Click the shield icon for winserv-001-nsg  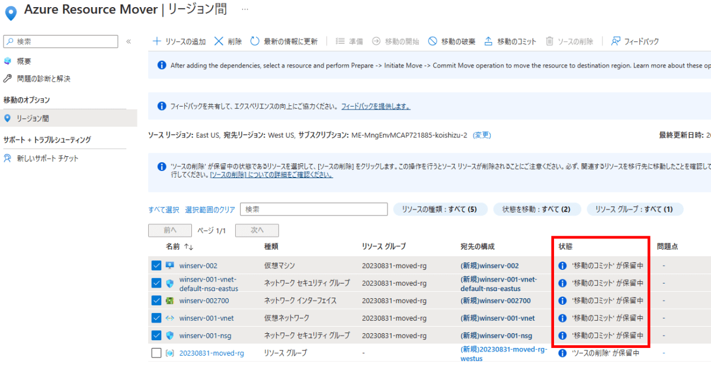[x=169, y=336]
